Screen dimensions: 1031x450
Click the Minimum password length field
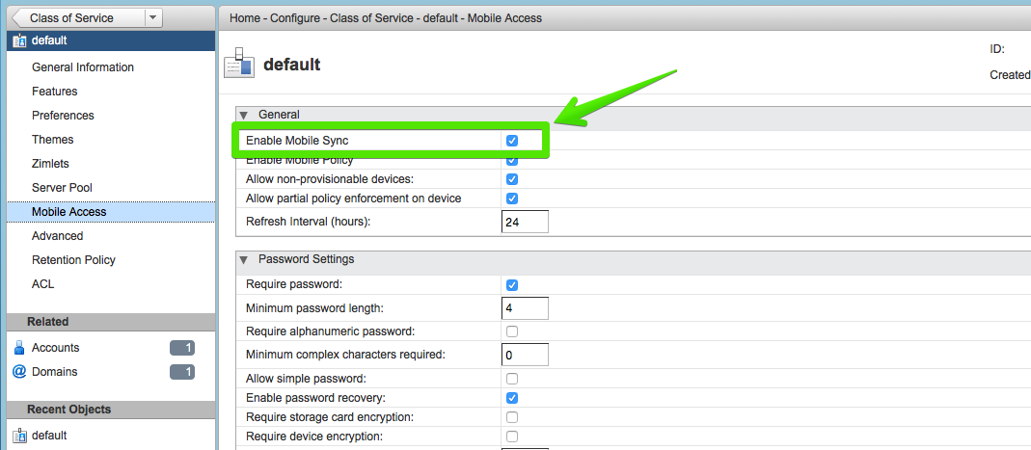525,308
